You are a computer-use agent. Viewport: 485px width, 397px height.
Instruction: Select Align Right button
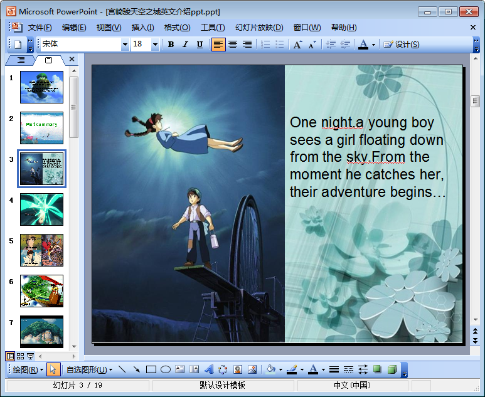coord(247,45)
